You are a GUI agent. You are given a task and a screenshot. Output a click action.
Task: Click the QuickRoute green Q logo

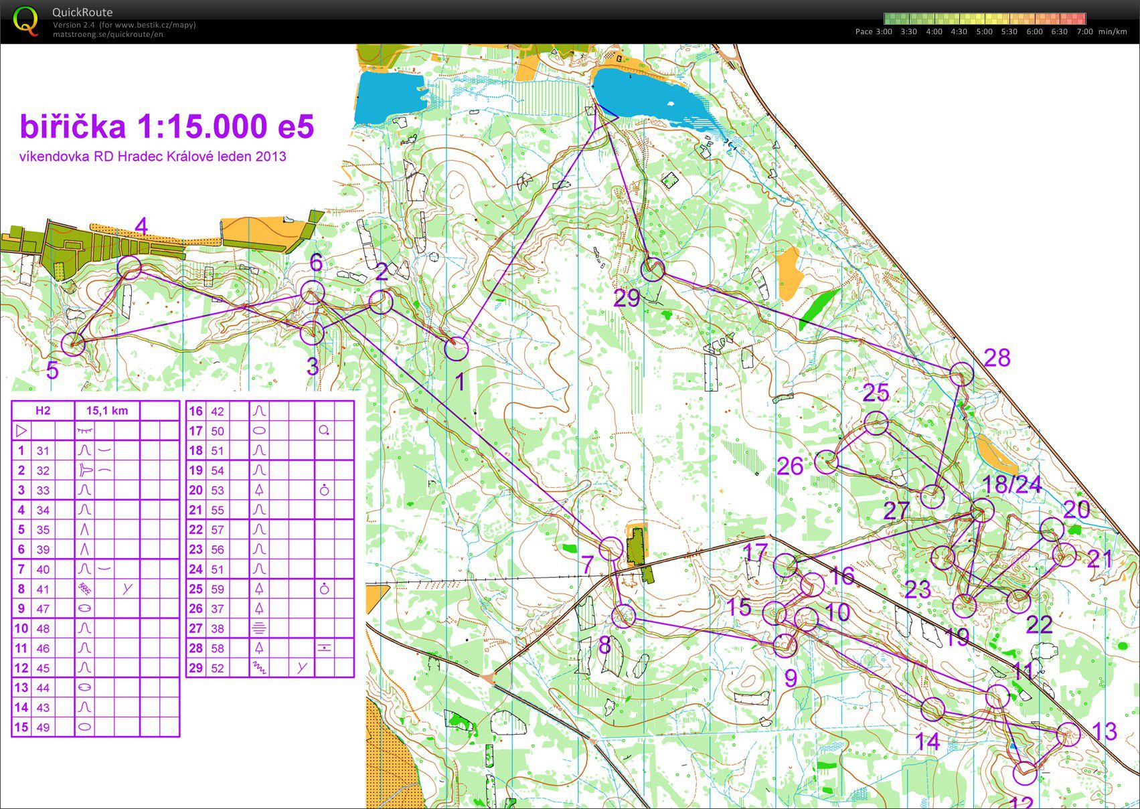point(26,21)
